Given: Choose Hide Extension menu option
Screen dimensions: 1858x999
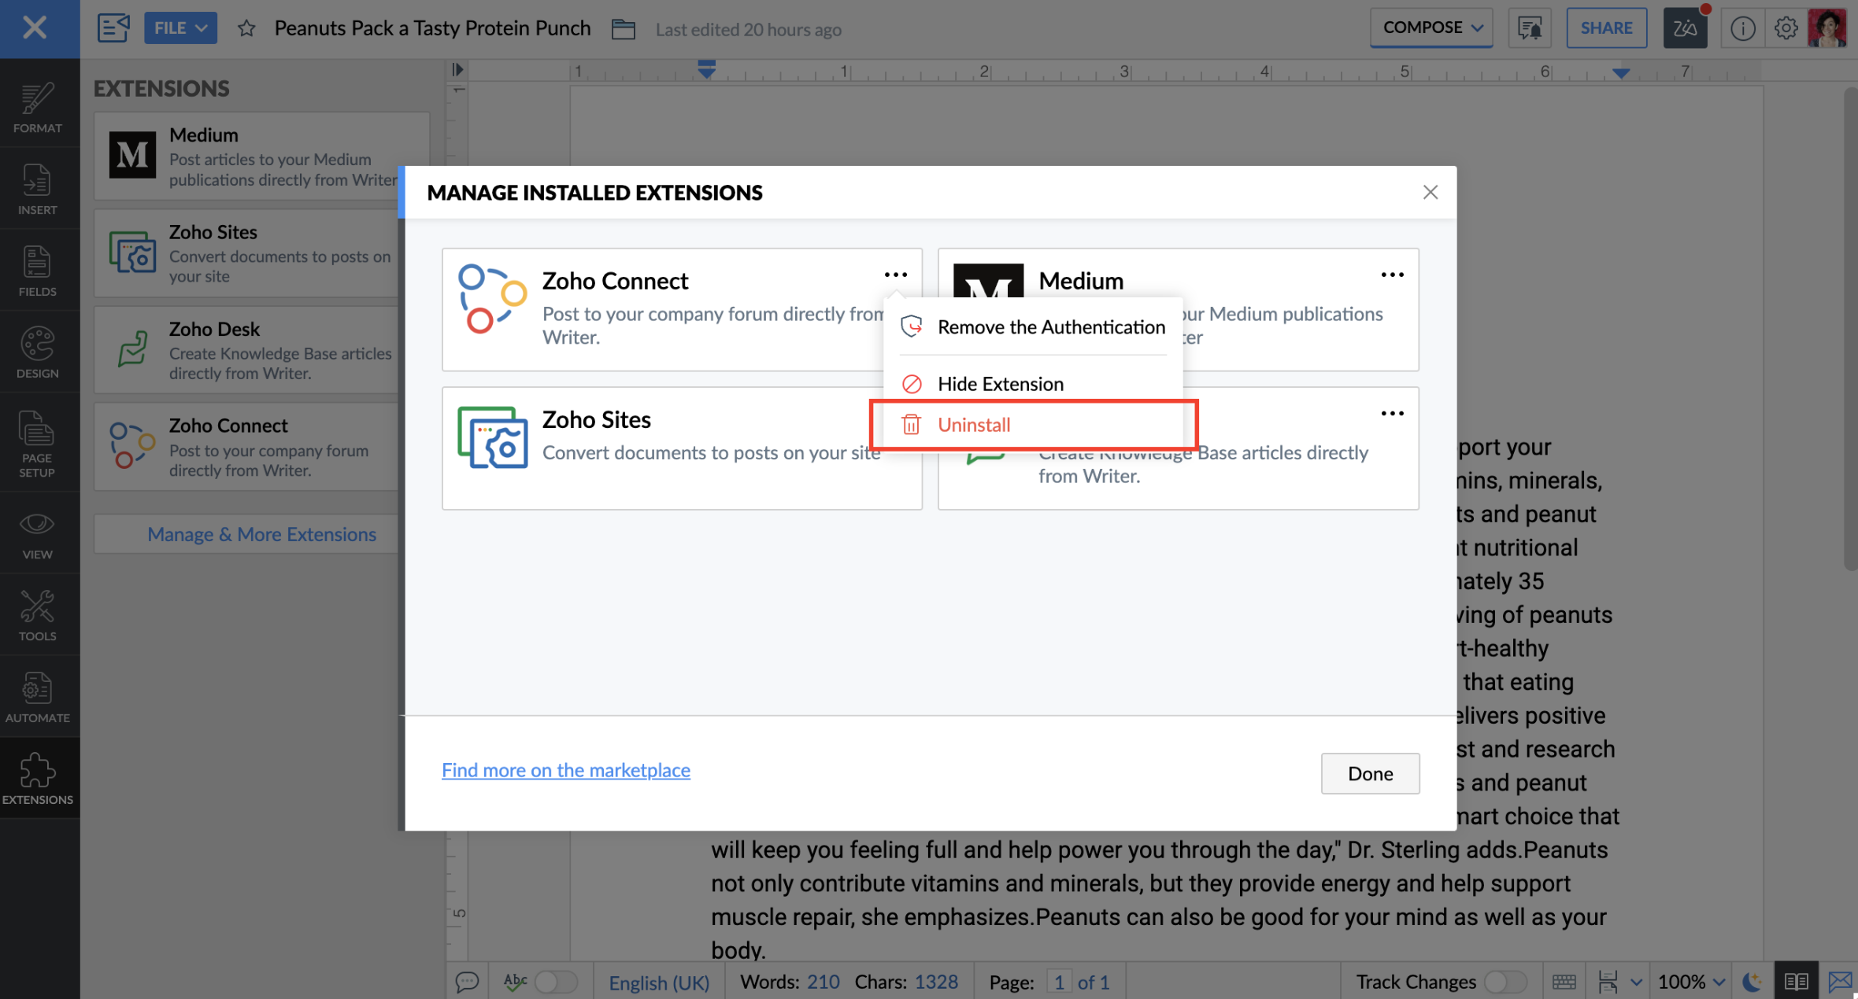Looking at the screenshot, I should pyautogui.click(x=1000, y=384).
